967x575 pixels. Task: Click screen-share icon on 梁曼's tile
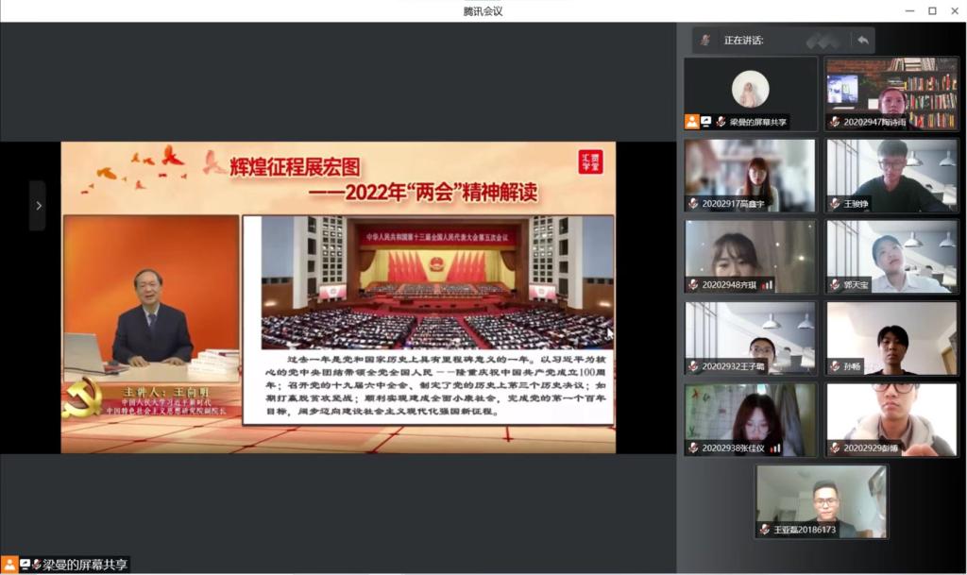(x=706, y=122)
